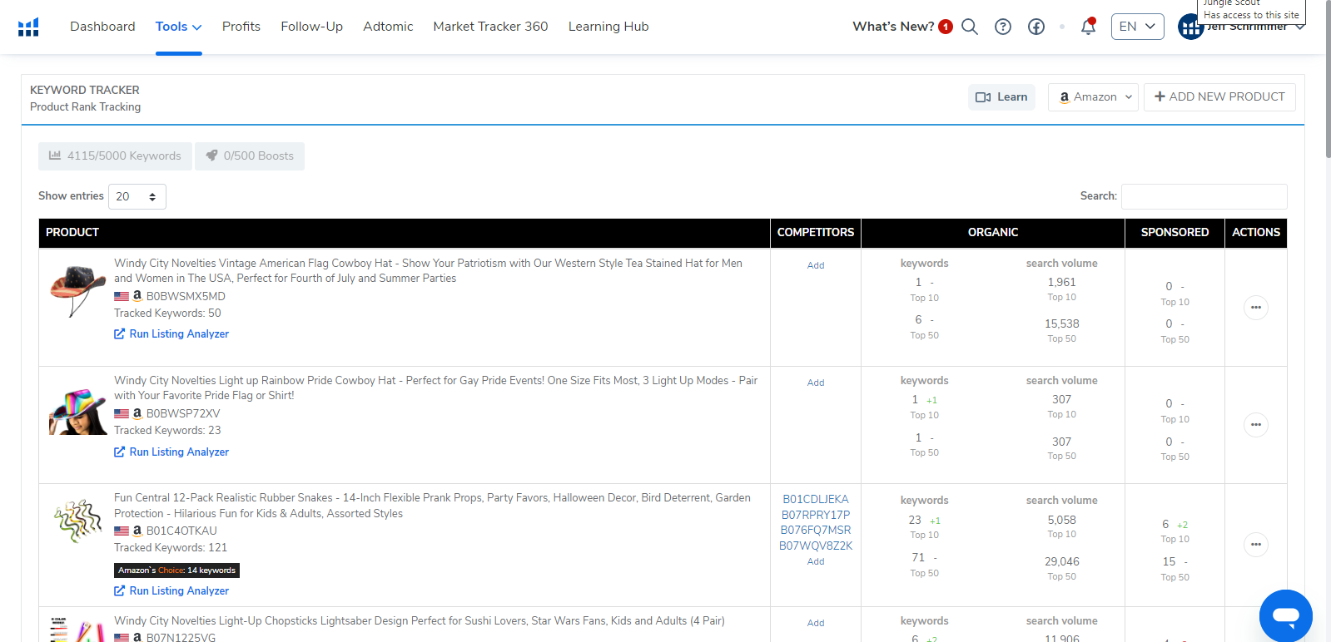Focus the Search input field
The width and height of the screenshot is (1331, 642).
pos(1204,196)
